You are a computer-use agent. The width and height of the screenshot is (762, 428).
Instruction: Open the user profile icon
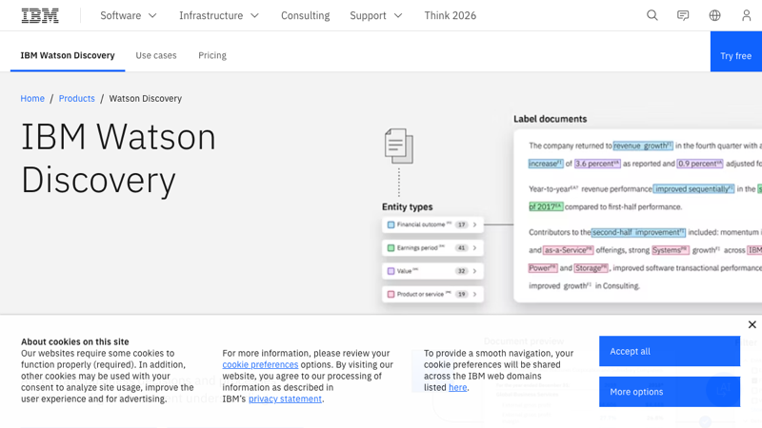click(x=747, y=15)
